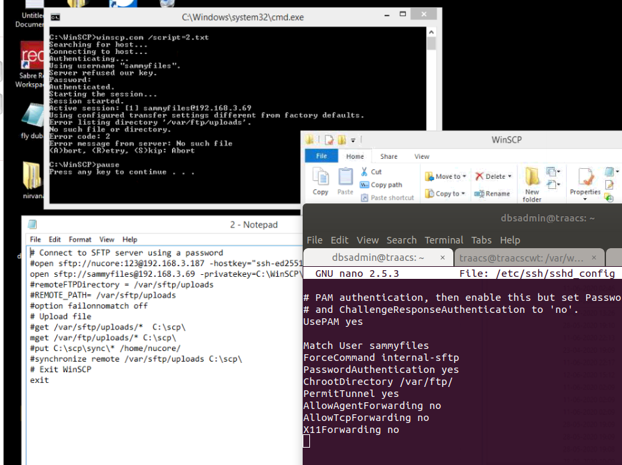Open the Format menu in Notepad
The image size is (622, 465).
80,238
